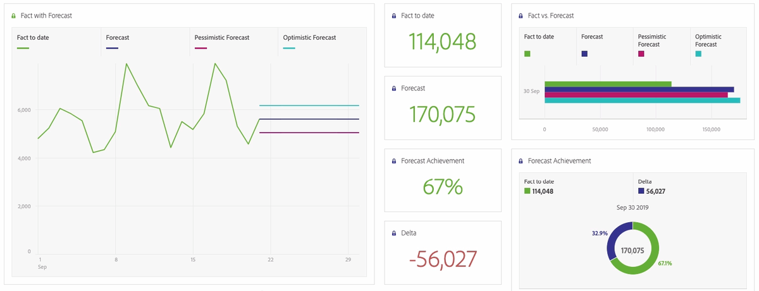Click the 6,000 y-axis label

(23, 110)
